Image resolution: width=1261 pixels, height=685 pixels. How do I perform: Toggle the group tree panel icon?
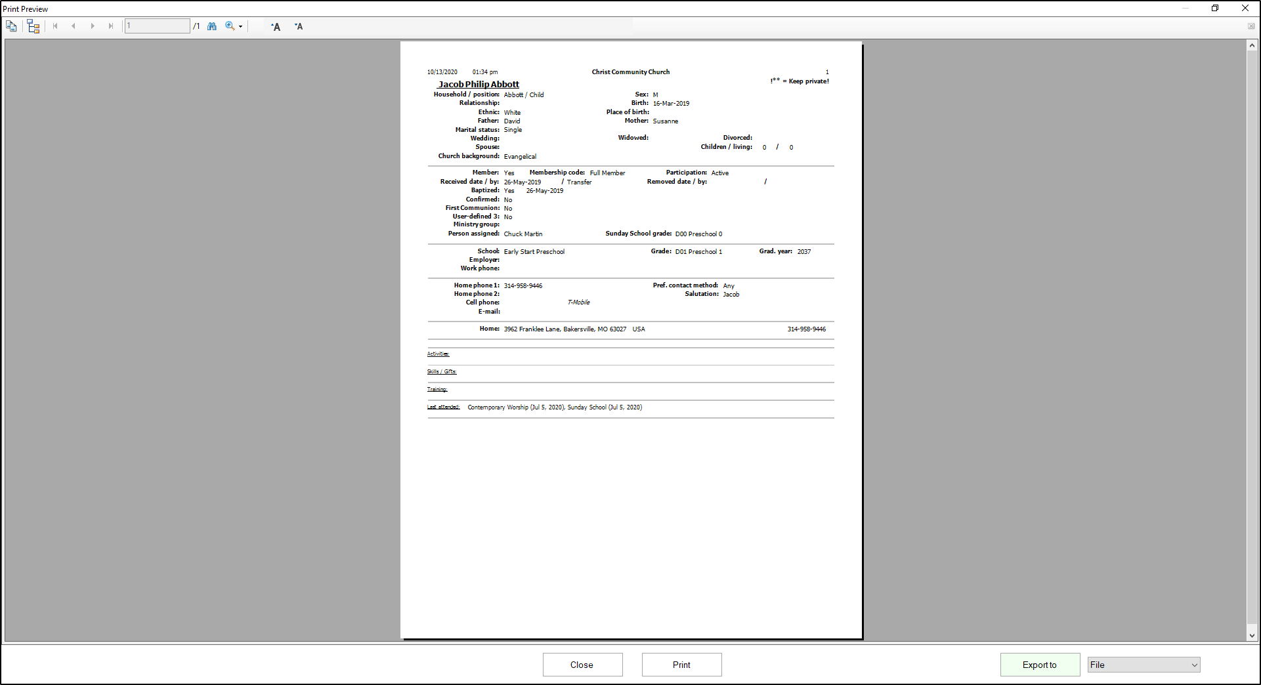tap(33, 26)
